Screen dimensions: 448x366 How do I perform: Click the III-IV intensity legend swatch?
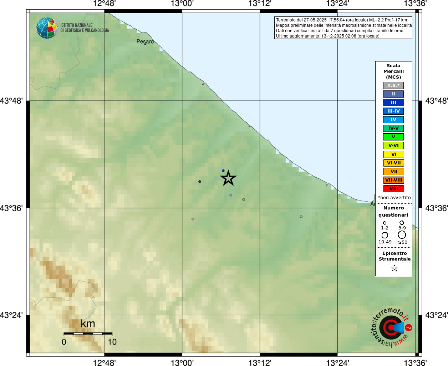[x=393, y=111]
